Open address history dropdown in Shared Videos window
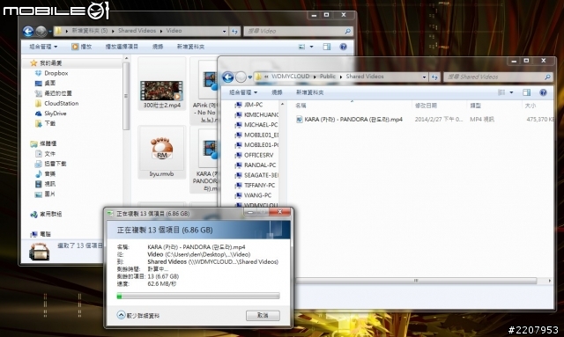The height and width of the screenshot is (337, 564). (424, 77)
